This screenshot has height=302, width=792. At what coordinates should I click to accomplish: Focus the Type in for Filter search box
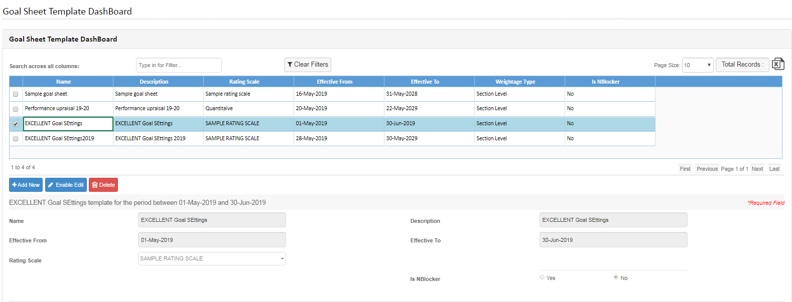pyautogui.click(x=179, y=65)
